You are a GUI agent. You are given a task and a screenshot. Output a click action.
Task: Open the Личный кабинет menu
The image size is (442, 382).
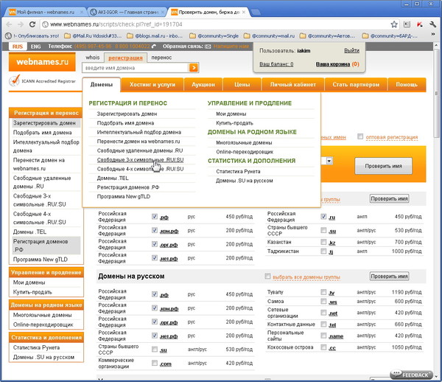coord(293,85)
